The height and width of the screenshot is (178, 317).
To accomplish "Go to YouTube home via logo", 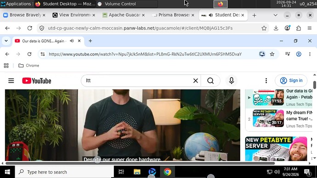I will pyautogui.click(x=37, y=81).
